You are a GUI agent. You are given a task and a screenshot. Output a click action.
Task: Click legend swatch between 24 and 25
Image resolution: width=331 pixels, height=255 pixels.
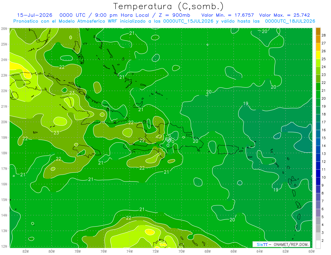click(318, 63)
